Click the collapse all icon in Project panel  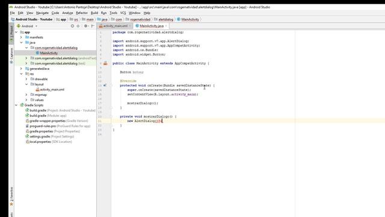(78, 26)
